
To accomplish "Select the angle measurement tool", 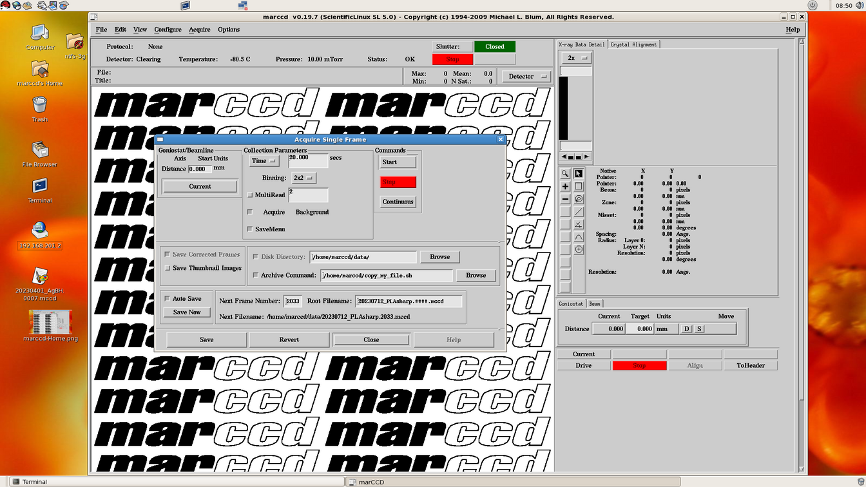I will [x=579, y=224].
